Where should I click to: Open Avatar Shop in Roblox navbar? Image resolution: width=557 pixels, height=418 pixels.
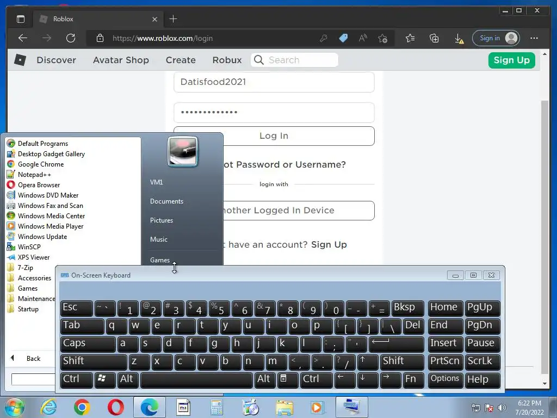[121, 60]
